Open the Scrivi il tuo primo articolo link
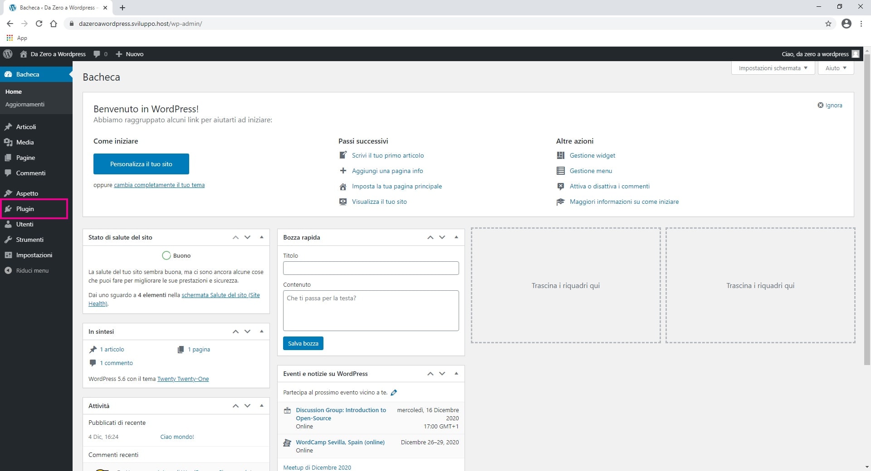The height and width of the screenshot is (471, 871). (388, 155)
